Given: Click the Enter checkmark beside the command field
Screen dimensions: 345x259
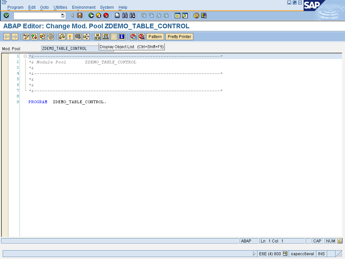Looking at the screenshot, I should (x=6, y=16).
